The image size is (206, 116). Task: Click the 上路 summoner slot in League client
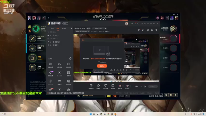click(x=37, y=68)
